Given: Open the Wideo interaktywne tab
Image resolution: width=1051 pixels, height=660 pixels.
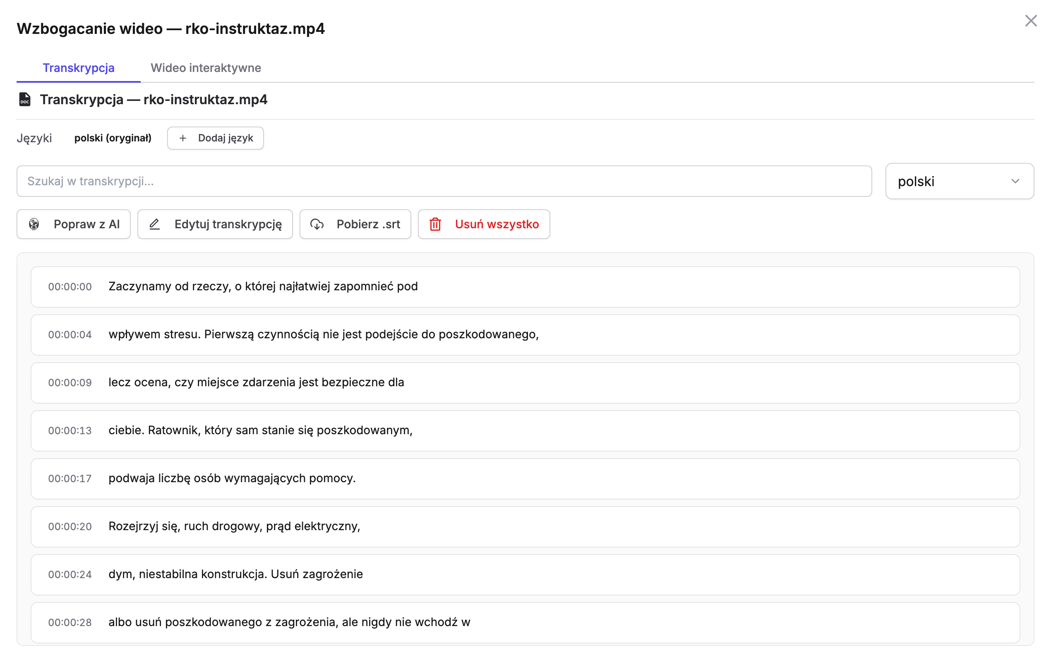Looking at the screenshot, I should pos(206,68).
